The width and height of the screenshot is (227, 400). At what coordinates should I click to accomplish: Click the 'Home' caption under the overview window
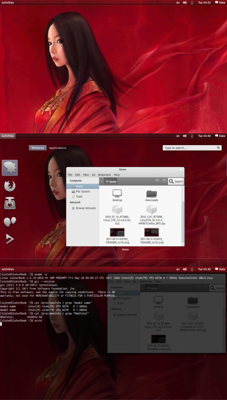click(125, 249)
